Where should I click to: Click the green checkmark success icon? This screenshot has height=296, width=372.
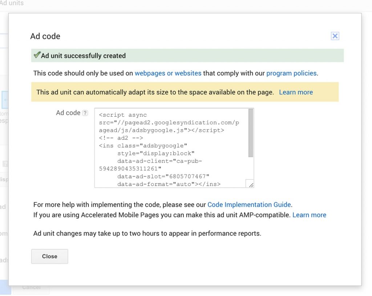click(37, 55)
